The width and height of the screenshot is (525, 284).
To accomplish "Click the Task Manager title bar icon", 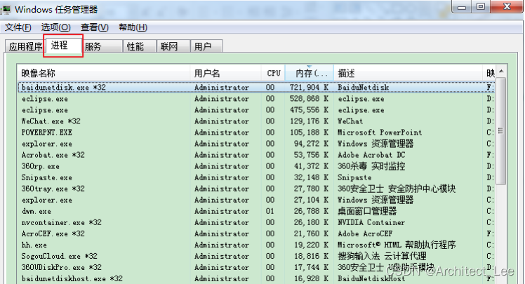I will tap(6, 9).
